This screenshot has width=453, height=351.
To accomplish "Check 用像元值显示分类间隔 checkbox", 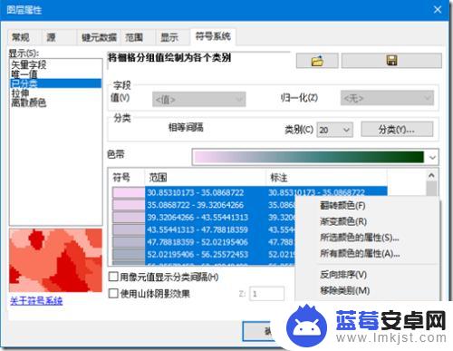I will click(113, 277).
